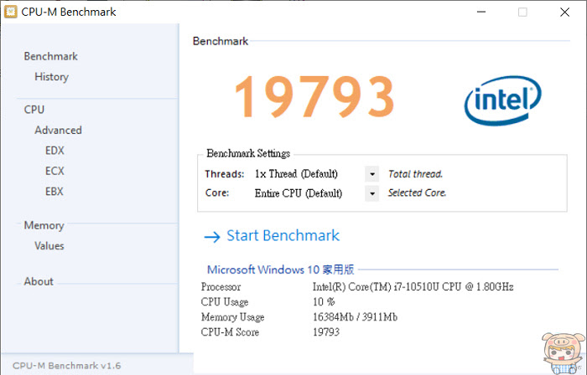The width and height of the screenshot is (587, 375).
Task: Open the Benchmark sidebar item
Action: coord(51,56)
